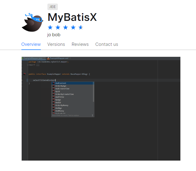Open the completion popup three-dot options menu
This screenshot has height=171, width=196.
92,115
